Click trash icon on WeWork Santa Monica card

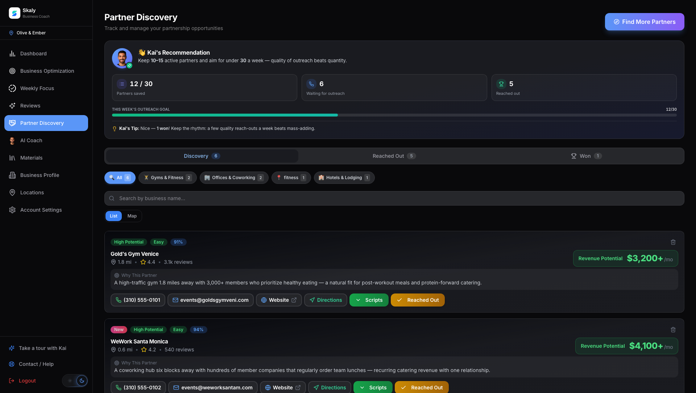(673, 330)
